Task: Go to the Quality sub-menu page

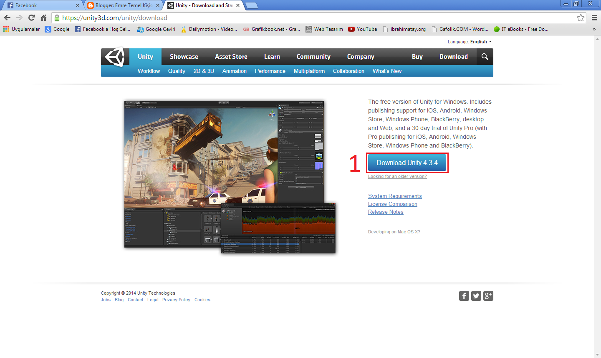Action: (177, 71)
